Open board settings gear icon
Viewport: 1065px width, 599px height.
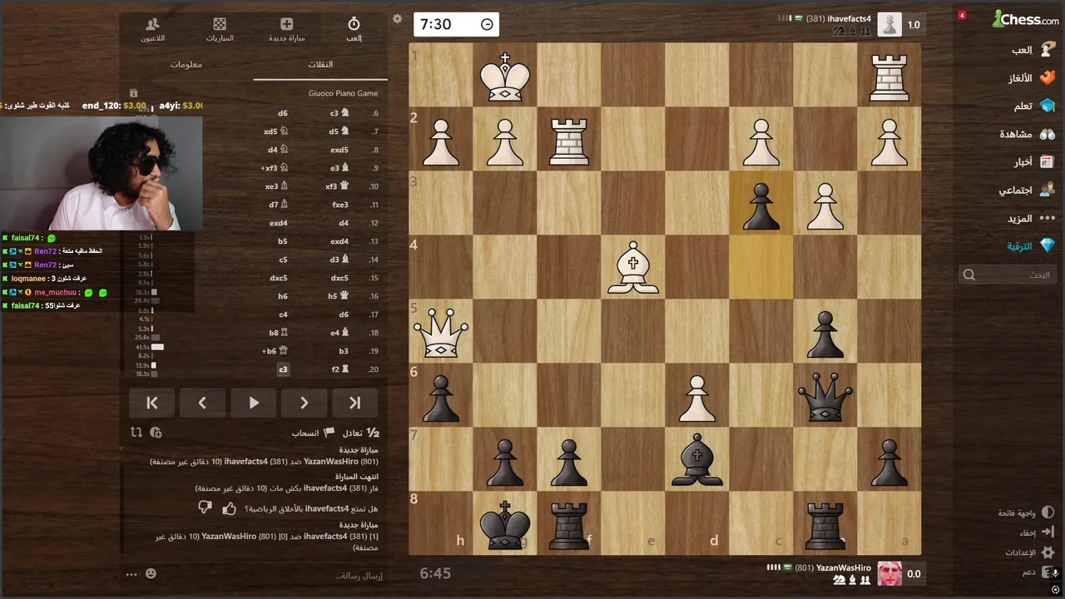[x=397, y=18]
